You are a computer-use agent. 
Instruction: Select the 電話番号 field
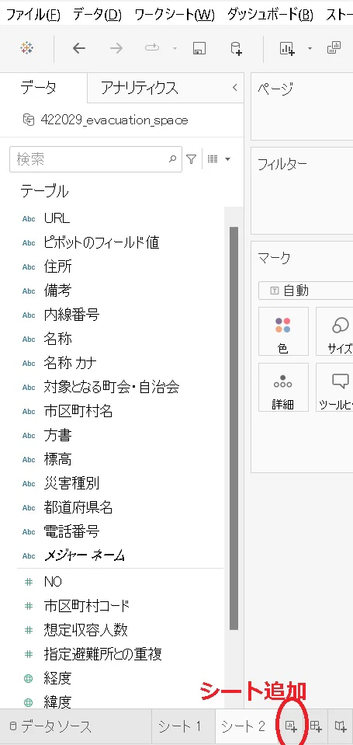[x=71, y=531]
